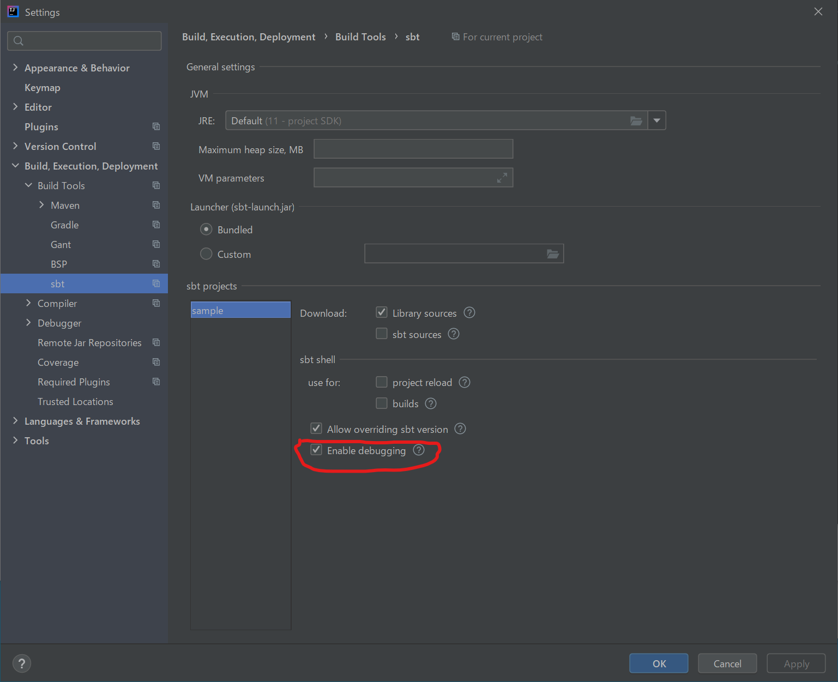Open the Plugins settings page
Image resolution: width=838 pixels, height=682 pixels.
click(41, 126)
